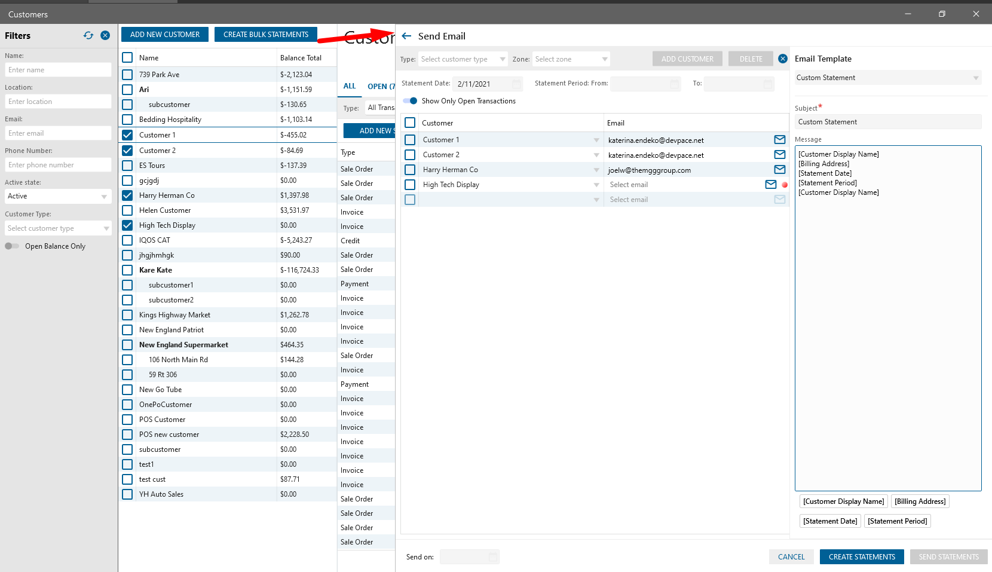Click the DELETE button
The width and height of the screenshot is (992, 572).
coord(751,59)
